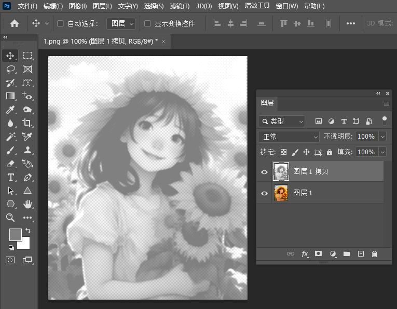Select the Lasso tool

tap(10, 69)
